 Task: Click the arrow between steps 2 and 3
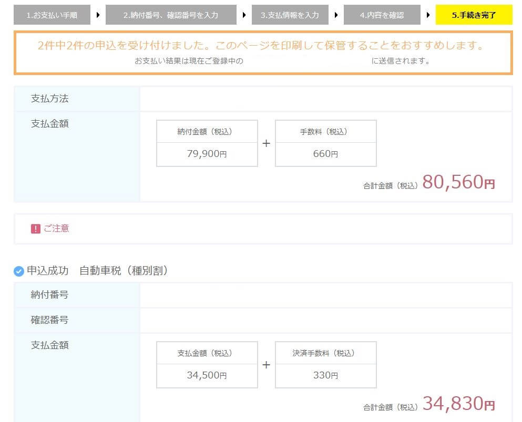[244, 15]
